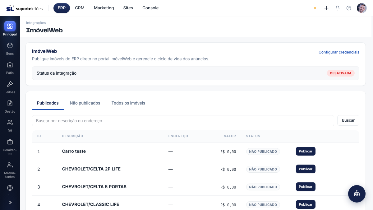373x210 pixels.
Task: Click the Carro teste description
Action: tap(74, 151)
